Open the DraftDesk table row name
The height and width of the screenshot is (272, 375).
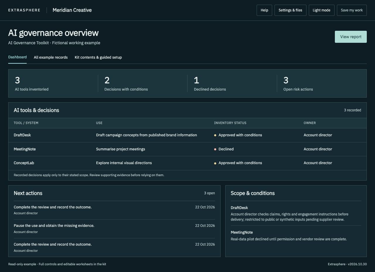click(22, 135)
